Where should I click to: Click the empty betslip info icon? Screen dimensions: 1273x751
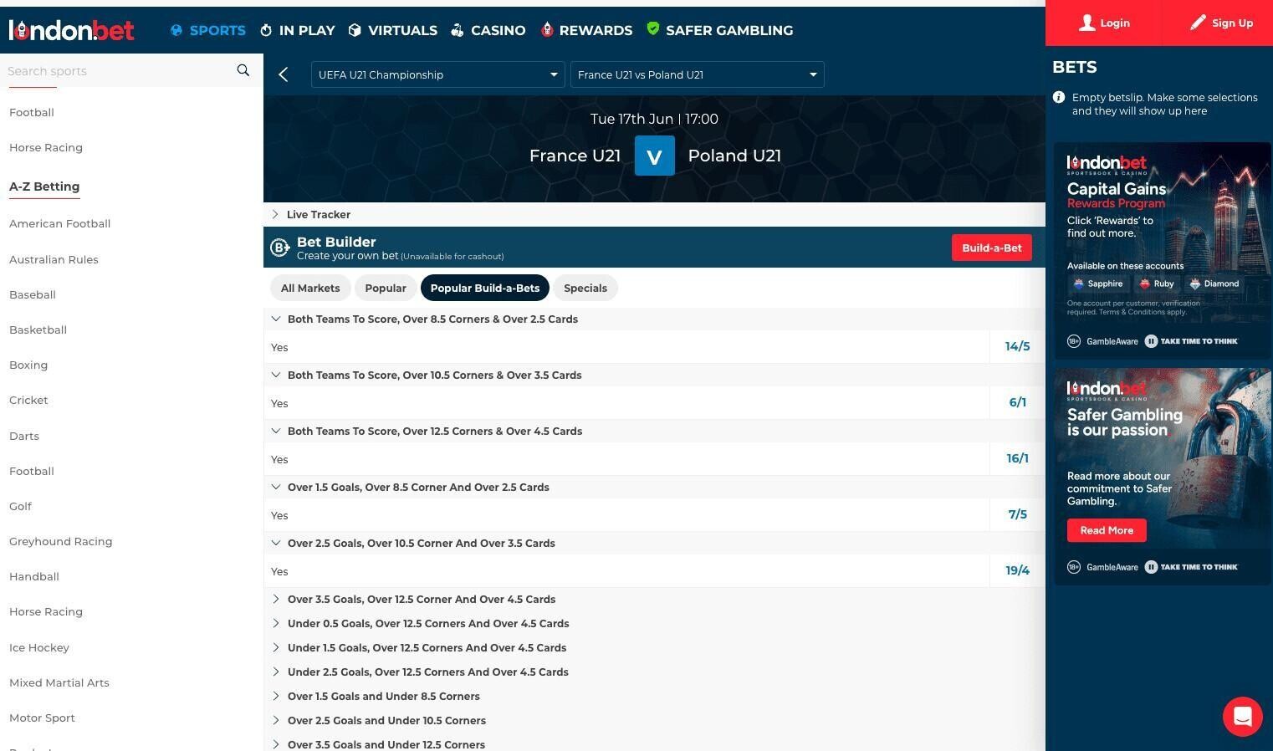point(1059,98)
